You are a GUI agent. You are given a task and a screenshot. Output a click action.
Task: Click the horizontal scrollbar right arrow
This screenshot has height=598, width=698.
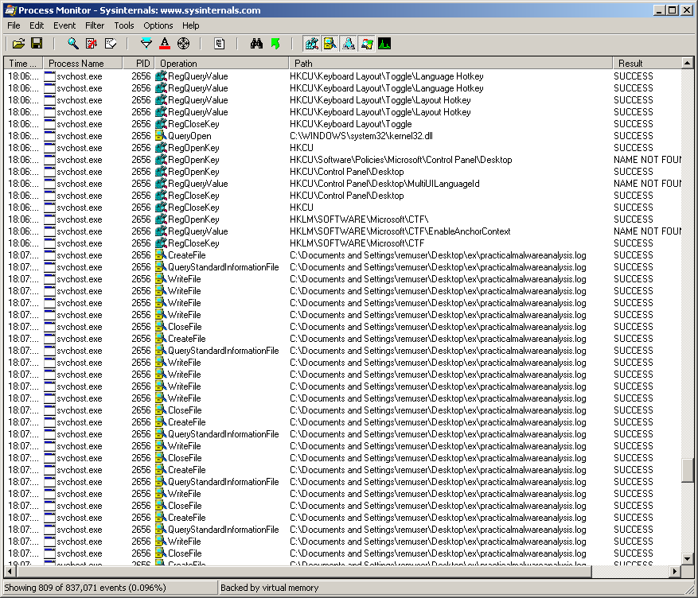[675, 571]
